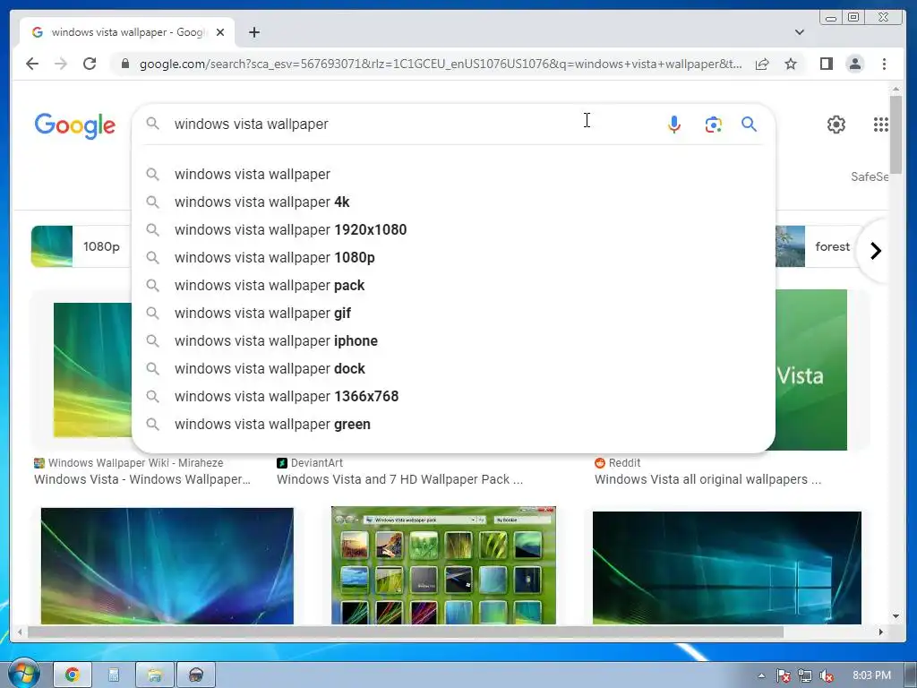Open the blue aurora wallpaper thumbnail
917x688 pixels.
pos(167,566)
